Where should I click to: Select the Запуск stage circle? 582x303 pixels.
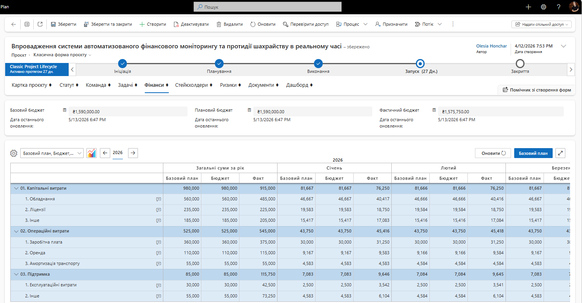coord(420,63)
